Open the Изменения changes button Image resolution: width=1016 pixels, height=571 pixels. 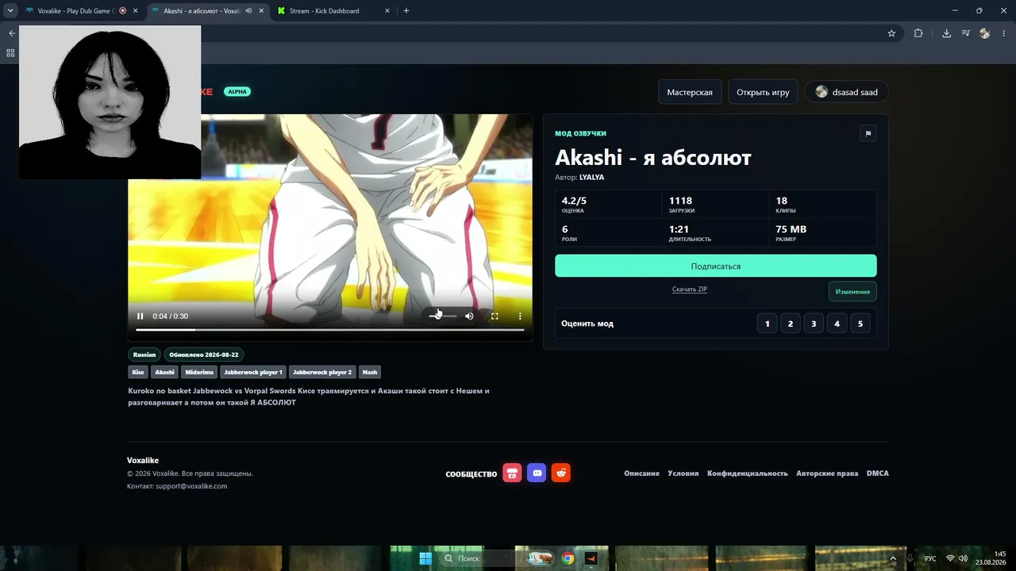[852, 291]
